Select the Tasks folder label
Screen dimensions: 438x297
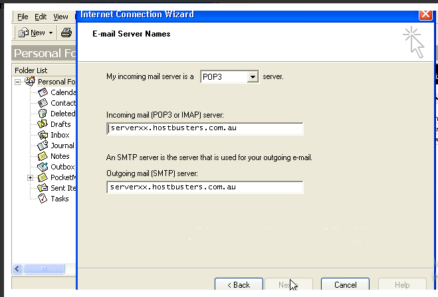pyautogui.click(x=60, y=199)
